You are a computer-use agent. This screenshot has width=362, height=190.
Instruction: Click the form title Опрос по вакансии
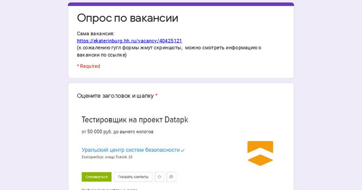pos(128,18)
